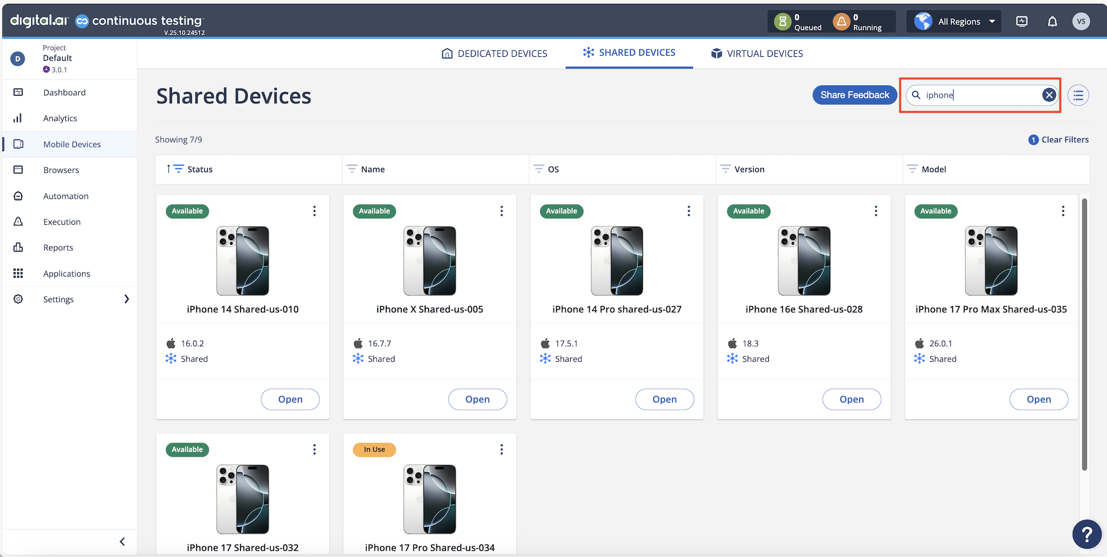Open the All Regions dropdown
The height and width of the screenshot is (557, 1107).
click(x=954, y=22)
